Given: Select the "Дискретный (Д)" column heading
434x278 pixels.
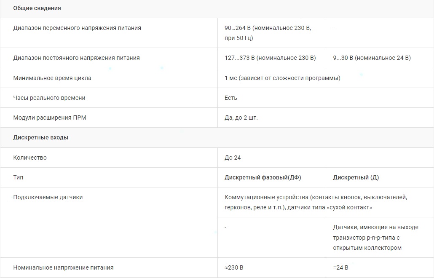Looking at the screenshot, I should tap(356, 177).
